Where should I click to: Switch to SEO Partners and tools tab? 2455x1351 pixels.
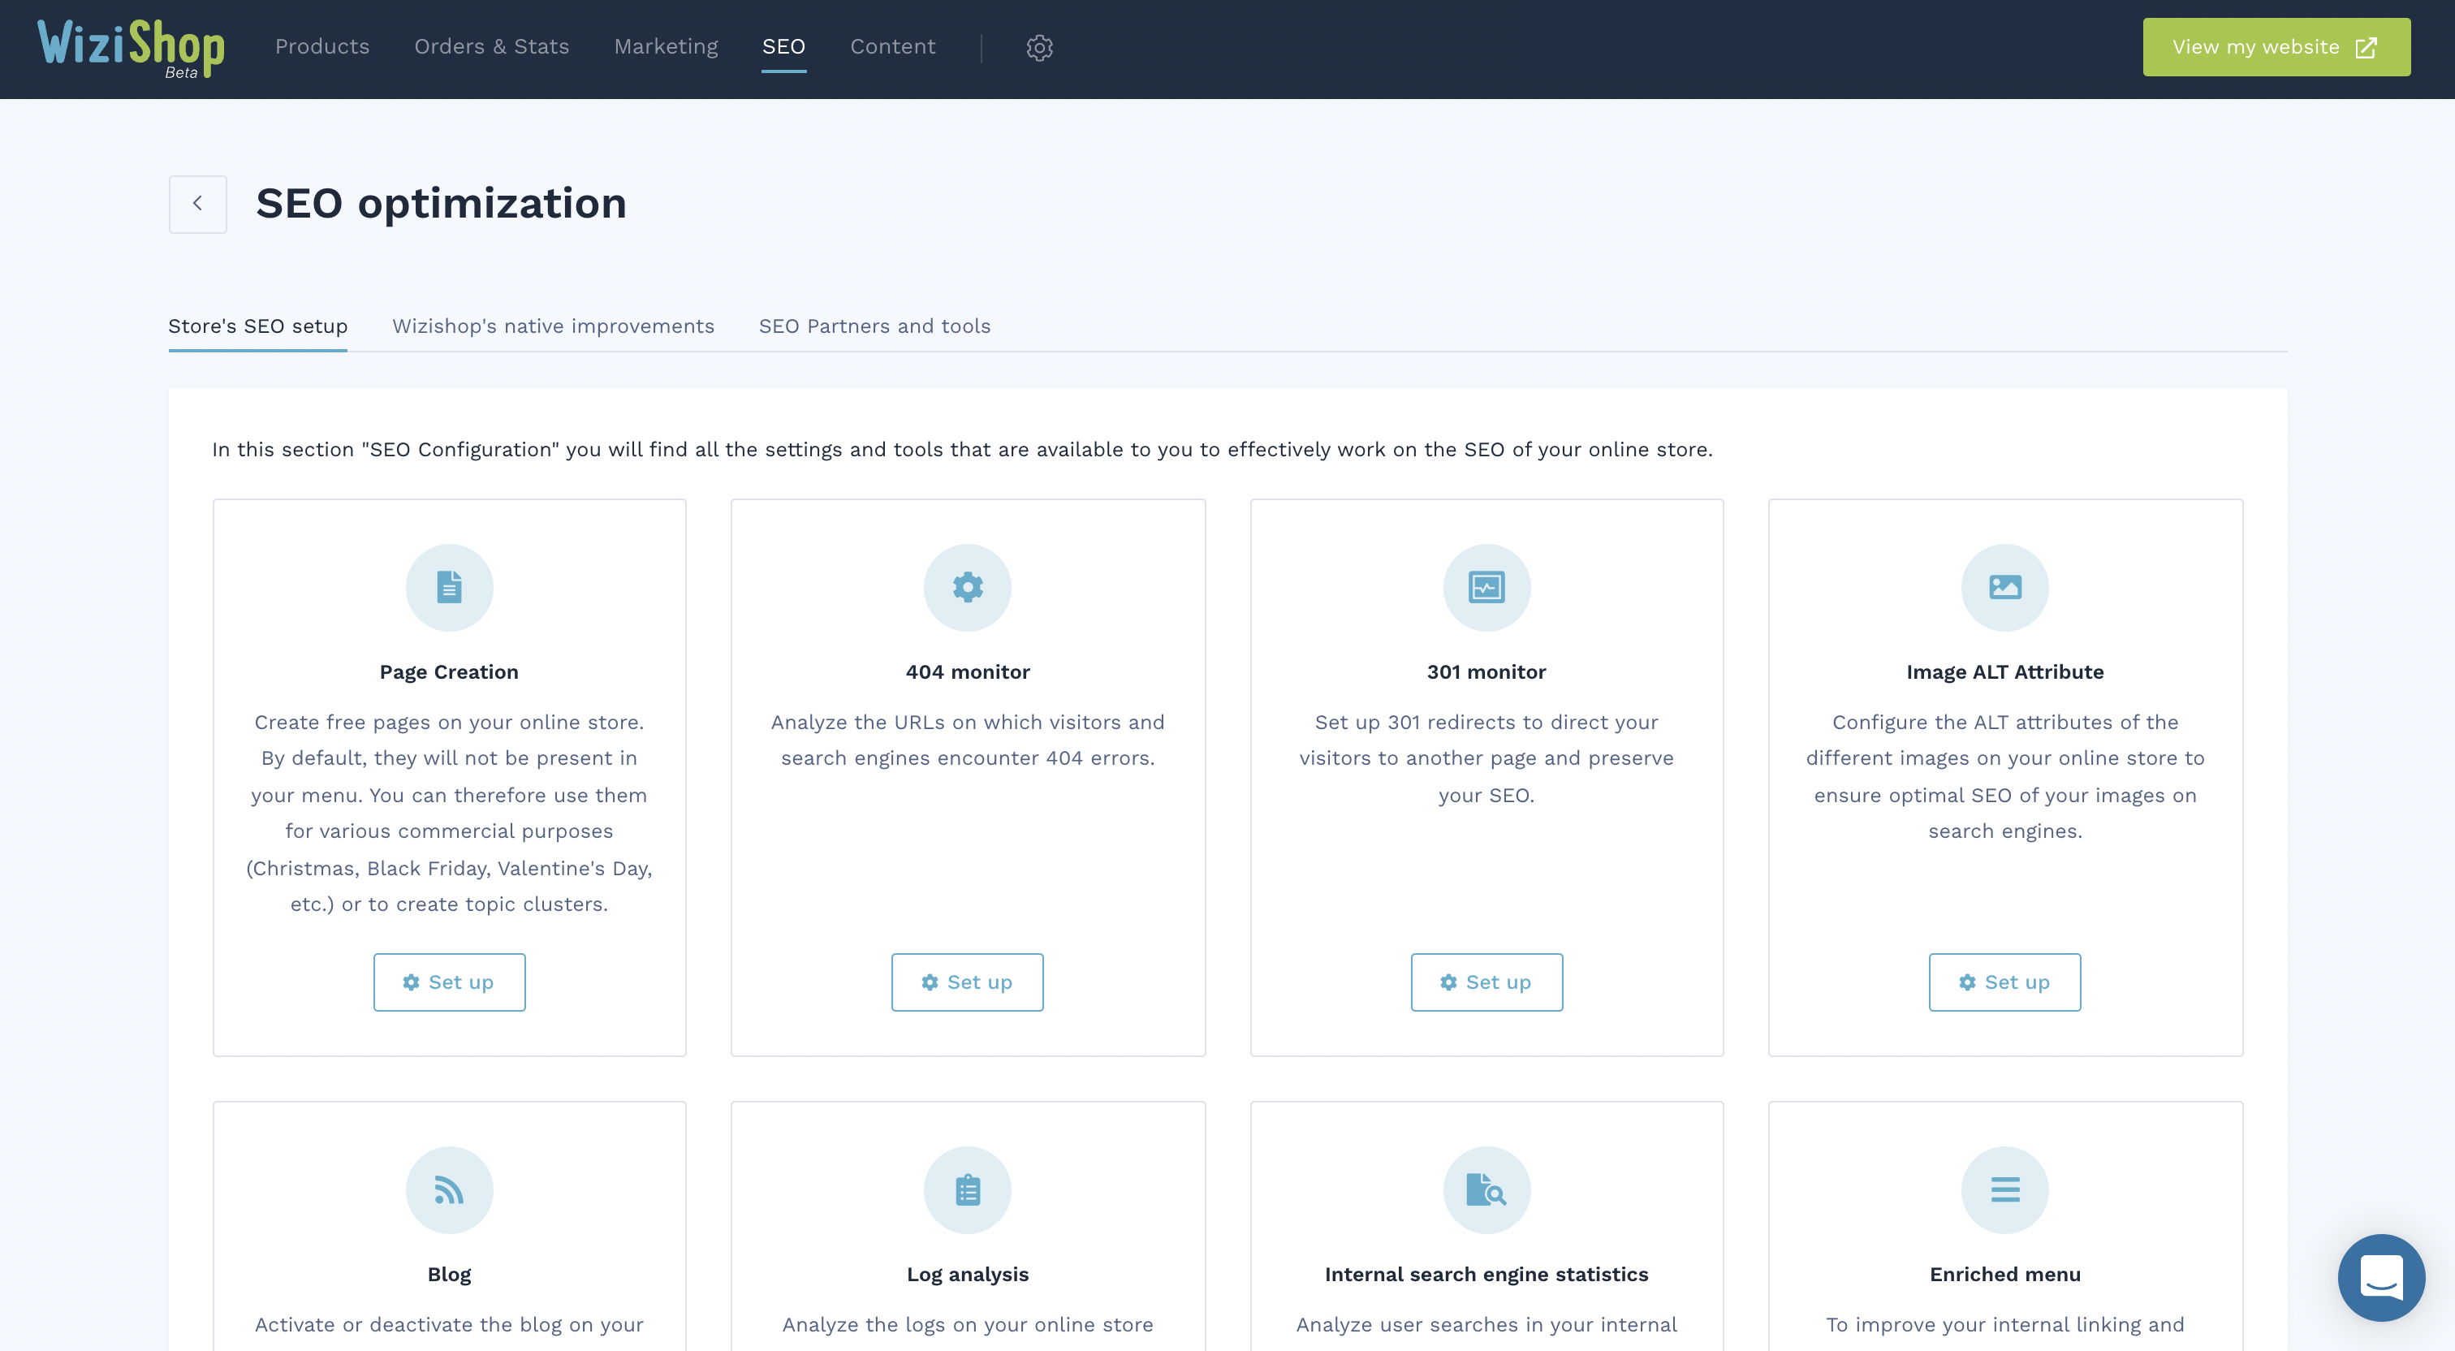[x=875, y=326]
